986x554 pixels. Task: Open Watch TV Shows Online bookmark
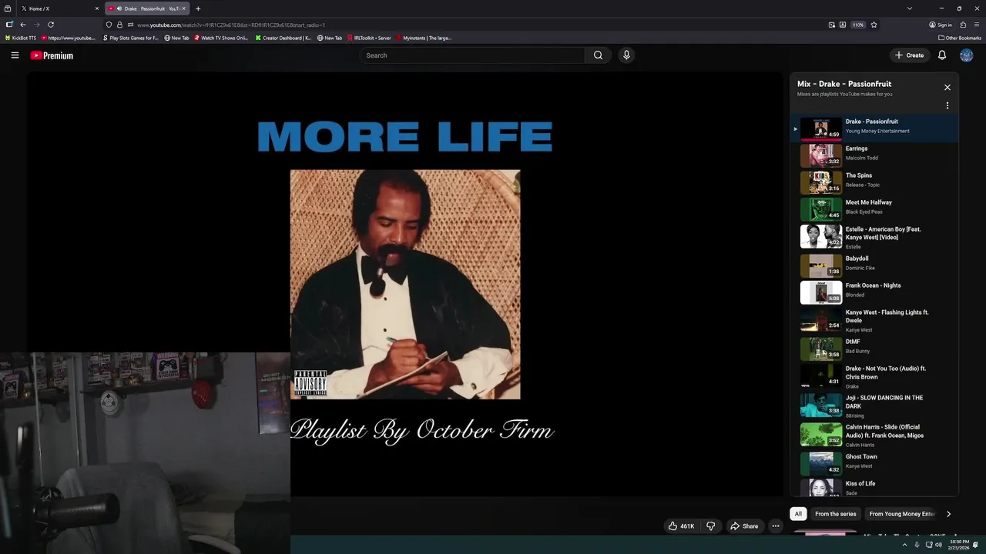point(222,38)
